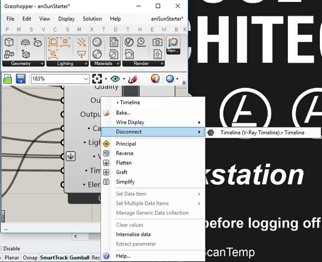Click the left scroll arrow of Rhino scrollbar
The width and height of the screenshot is (322, 262).
click(x=76, y=237)
